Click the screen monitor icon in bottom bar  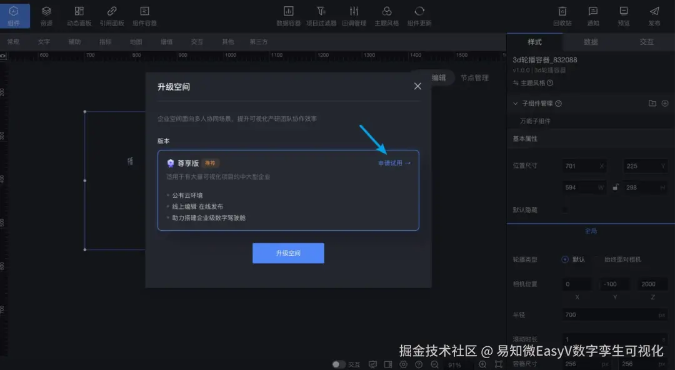(x=372, y=364)
